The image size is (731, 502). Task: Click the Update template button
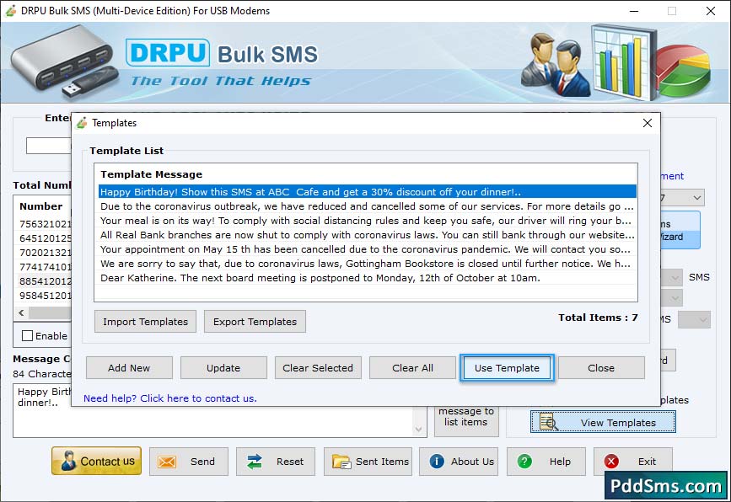223,368
